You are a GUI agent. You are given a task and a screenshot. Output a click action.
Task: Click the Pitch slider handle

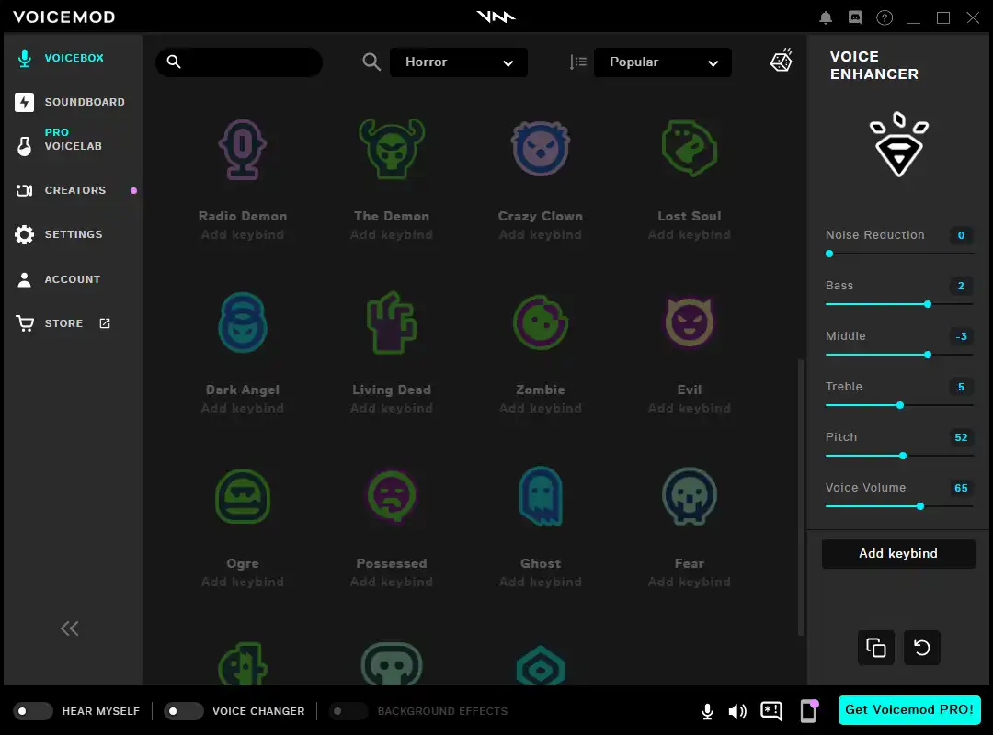tap(903, 456)
